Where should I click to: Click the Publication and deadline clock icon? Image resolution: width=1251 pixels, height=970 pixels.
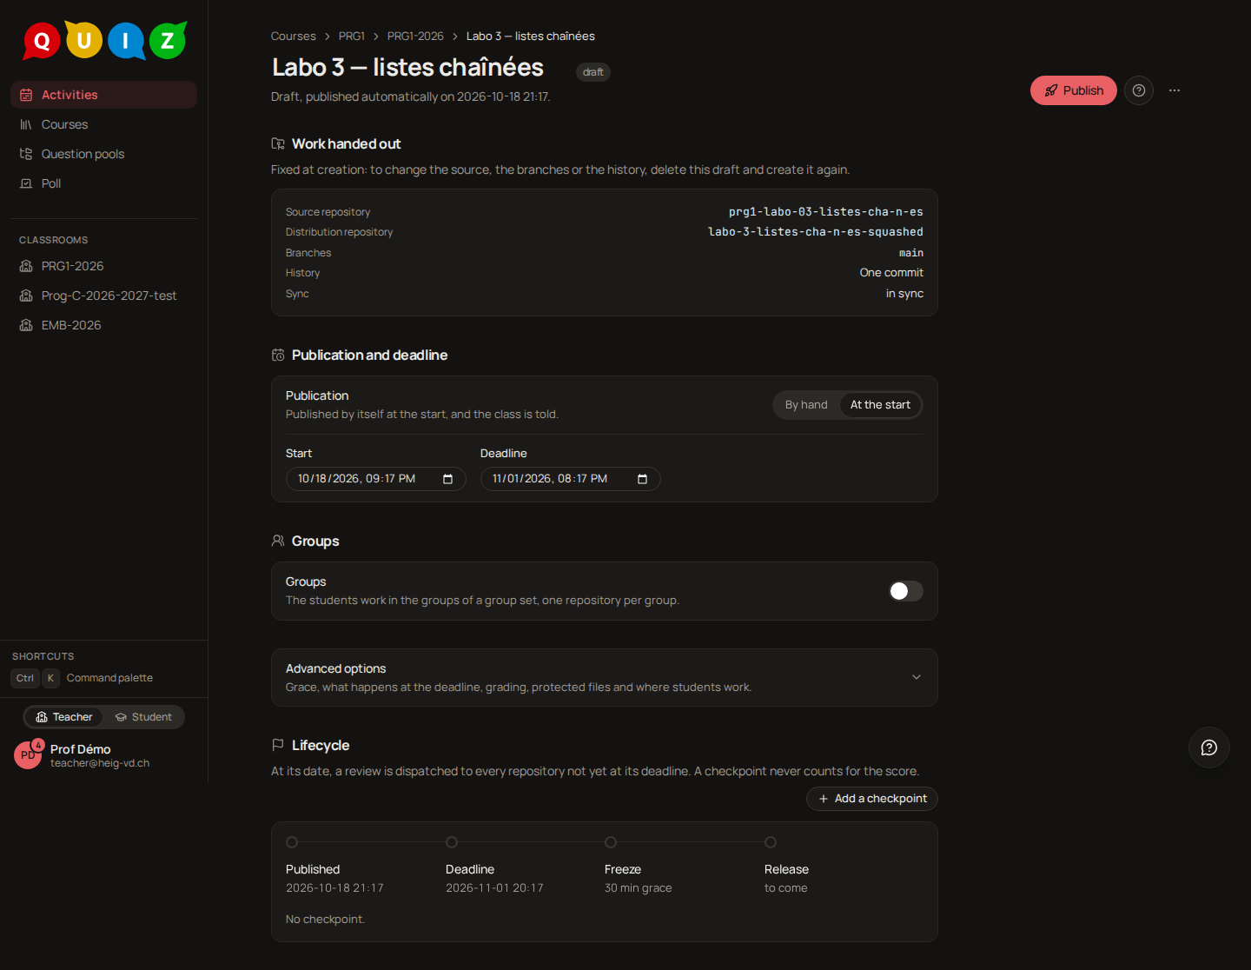[278, 355]
